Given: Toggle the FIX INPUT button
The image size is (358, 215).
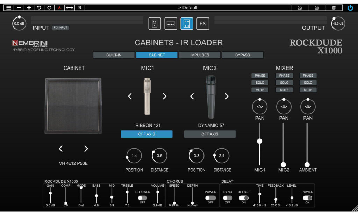Looking at the screenshot, I should [x=60, y=28].
